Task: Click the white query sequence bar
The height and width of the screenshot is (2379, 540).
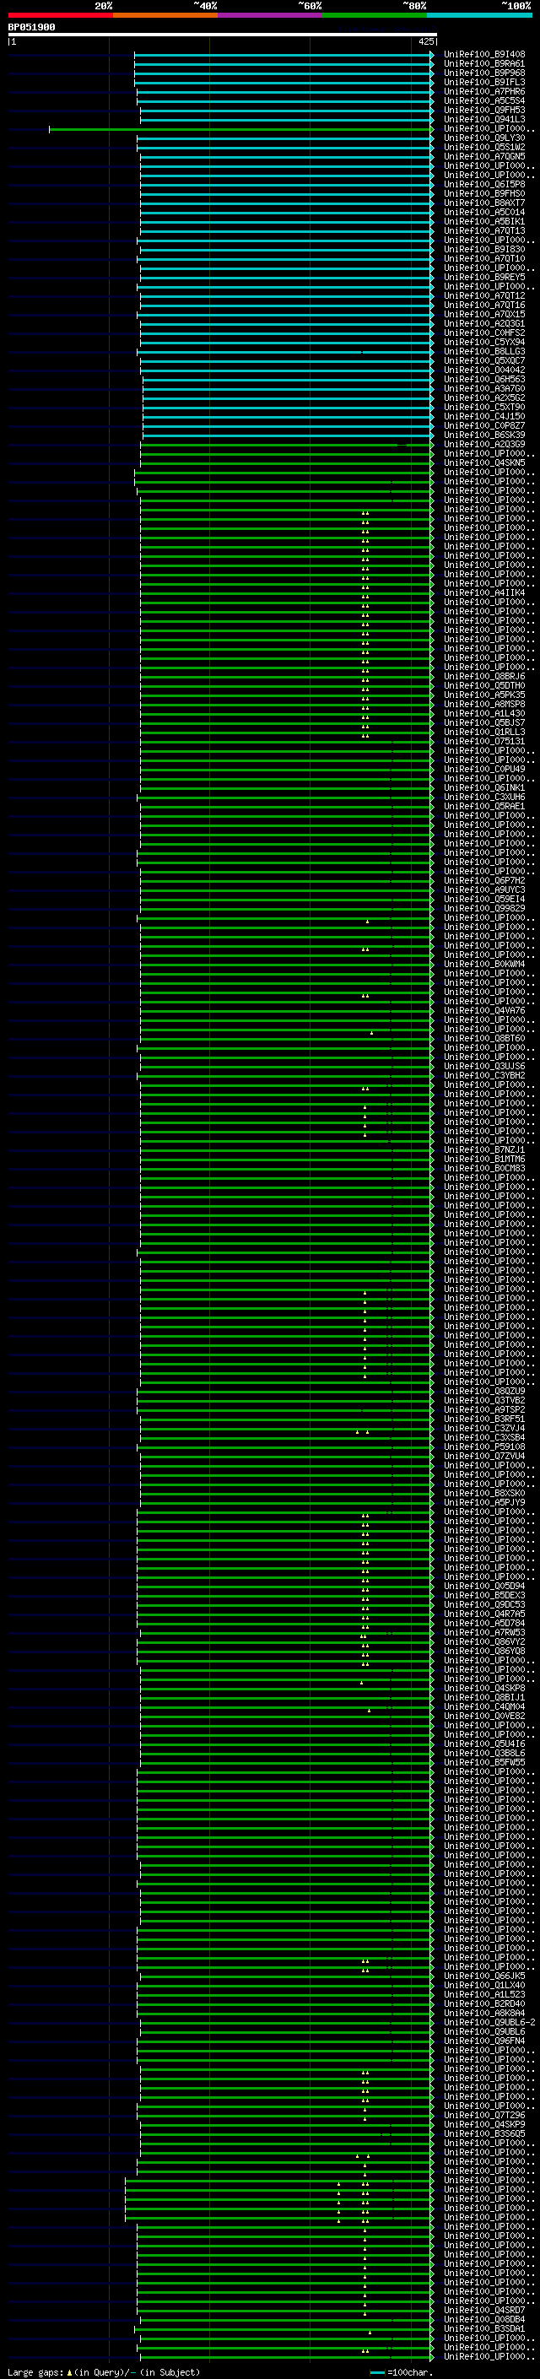Action: pos(223,35)
